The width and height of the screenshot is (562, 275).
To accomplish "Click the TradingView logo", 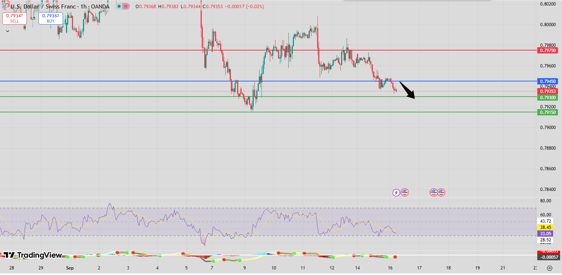I will point(32,255).
